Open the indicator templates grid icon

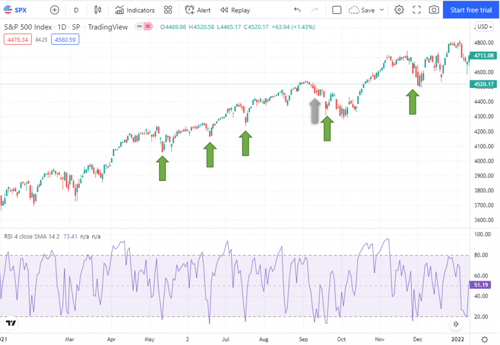click(168, 10)
